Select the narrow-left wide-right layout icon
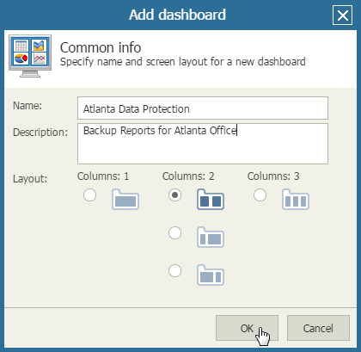Screen dimensions: 361x352 point(211,238)
